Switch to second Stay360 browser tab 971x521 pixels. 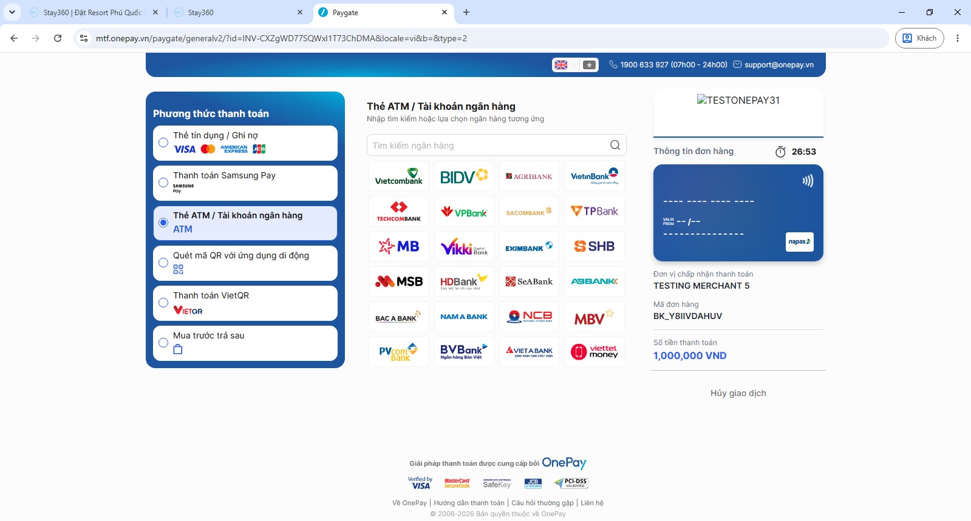pos(239,12)
